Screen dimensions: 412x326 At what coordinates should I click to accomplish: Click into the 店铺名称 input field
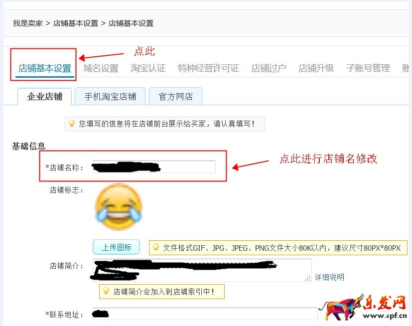pos(154,166)
